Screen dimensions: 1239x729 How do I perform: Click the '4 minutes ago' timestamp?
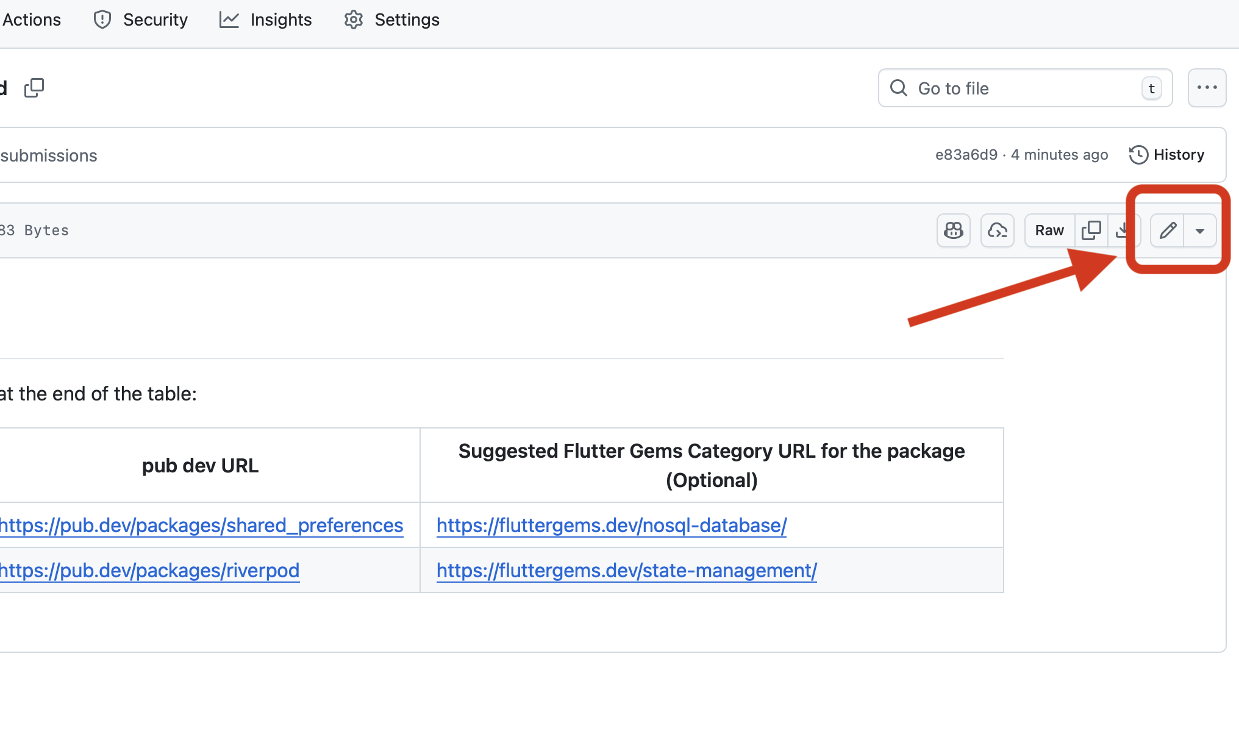pyautogui.click(x=1060, y=155)
